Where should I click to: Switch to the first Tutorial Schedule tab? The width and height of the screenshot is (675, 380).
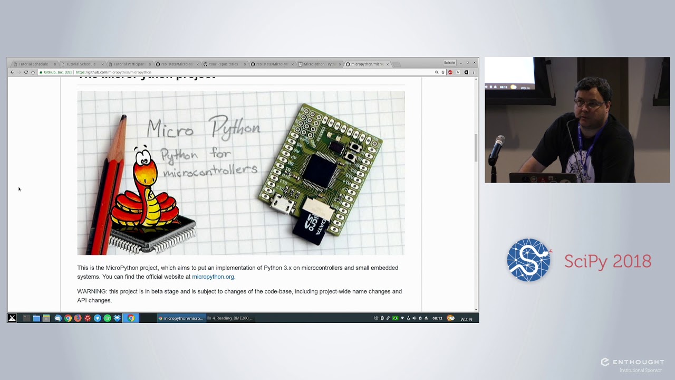coord(33,64)
